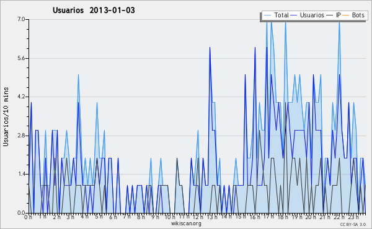372x229 pixels.
Task: Click the 6 h x-axis label
Action: point(113,217)
